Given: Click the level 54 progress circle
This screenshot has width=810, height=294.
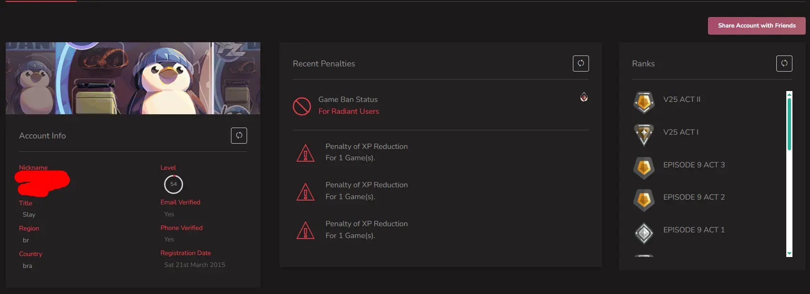Looking at the screenshot, I should pyautogui.click(x=174, y=184).
